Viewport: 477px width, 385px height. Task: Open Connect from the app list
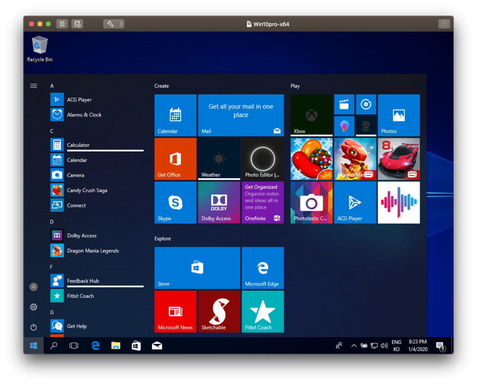point(97,205)
